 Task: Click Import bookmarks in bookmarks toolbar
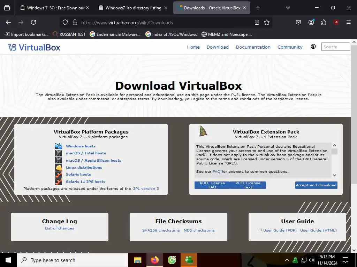tap(26, 34)
